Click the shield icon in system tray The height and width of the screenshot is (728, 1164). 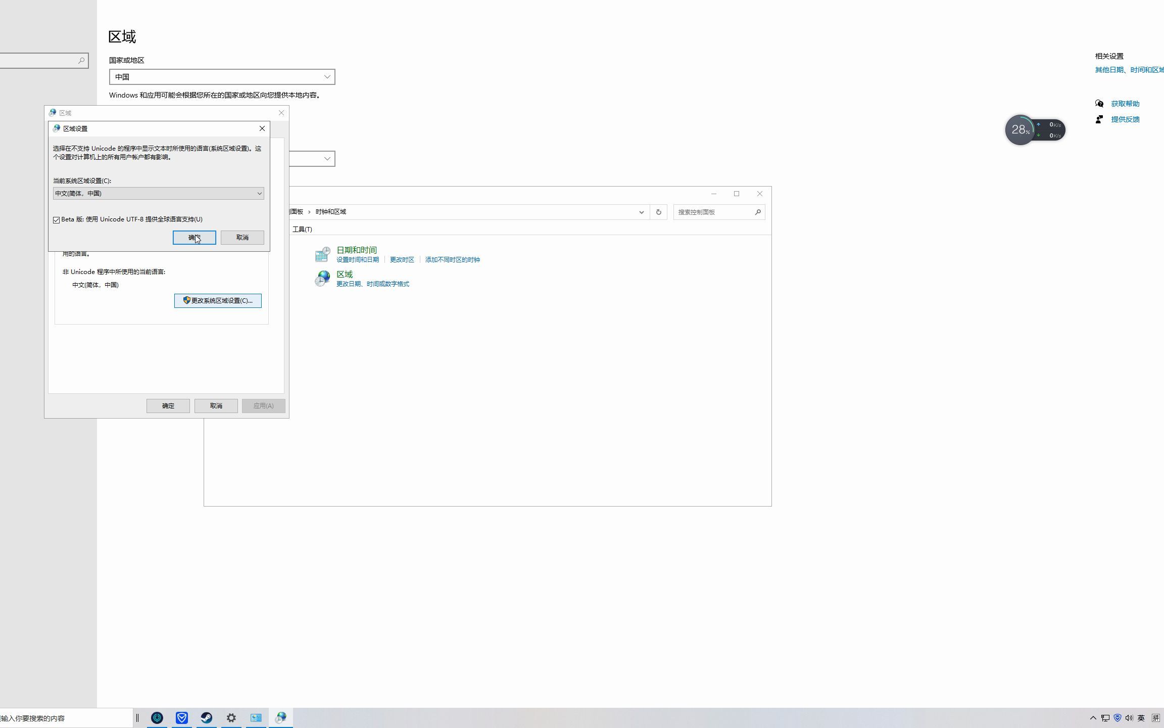pyautogui.click(x=1118, y=718)
